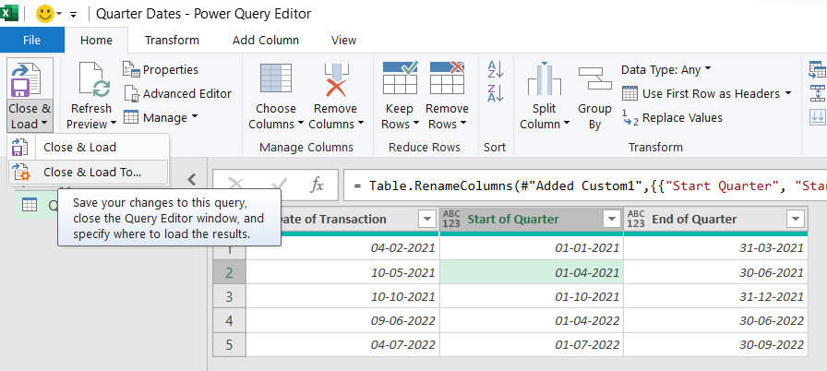Click the smiley feedback icon

pyautogui.click(x=45, y=14)
